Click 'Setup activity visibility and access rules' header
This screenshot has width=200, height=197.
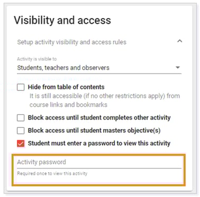click(x=72, y=42)
